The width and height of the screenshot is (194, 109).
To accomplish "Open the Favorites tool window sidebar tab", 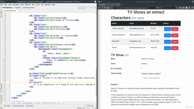I will [x=1, y=99].
